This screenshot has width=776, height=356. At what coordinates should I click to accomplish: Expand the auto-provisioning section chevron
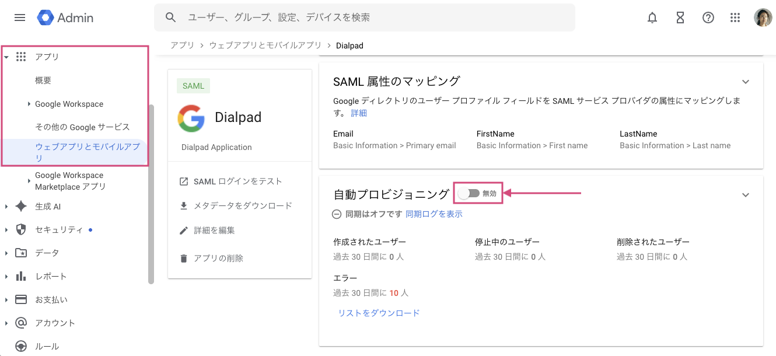tap(745, 195)
